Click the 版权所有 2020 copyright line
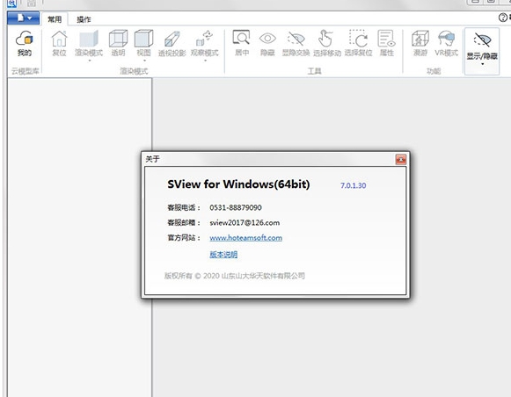 pos(234,276)
